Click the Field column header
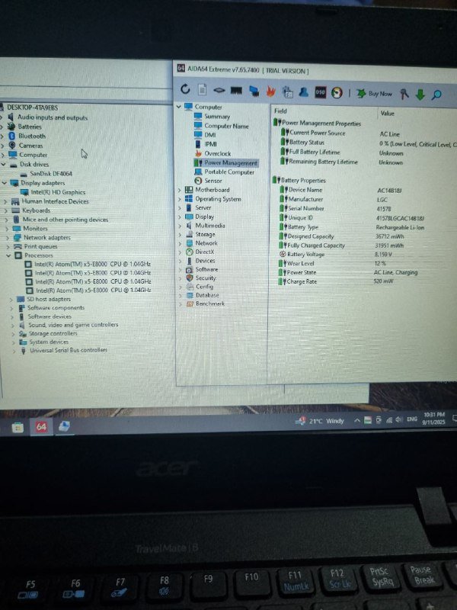This screenshot has height=610, width=457. [280, 112]
